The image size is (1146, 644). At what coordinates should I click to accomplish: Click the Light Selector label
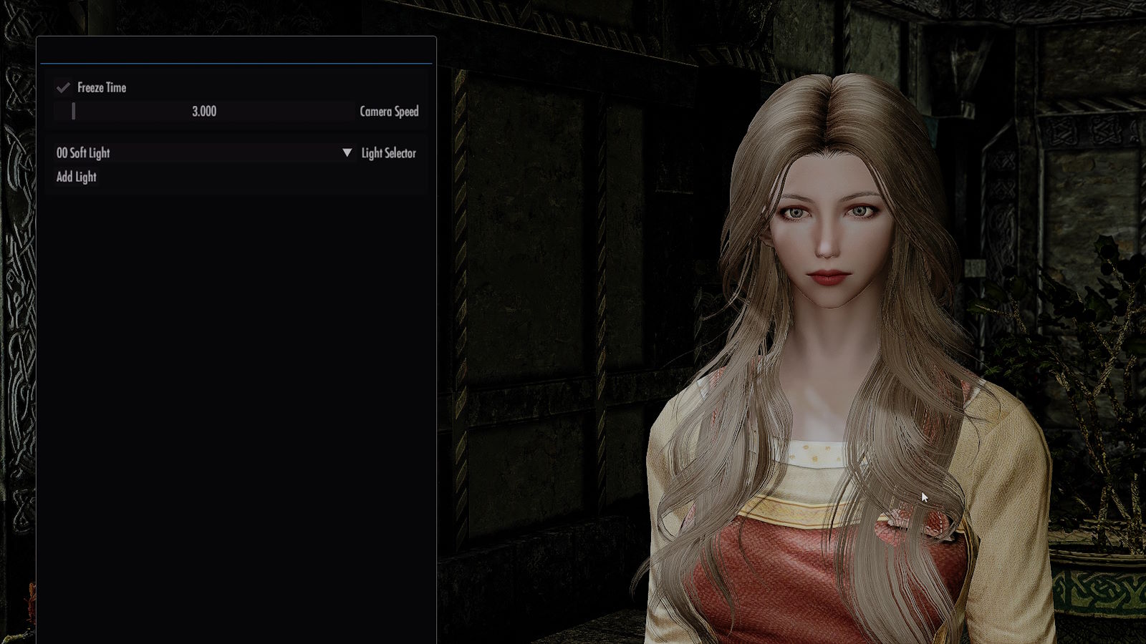pyautogui.click(x=389, y=153)
